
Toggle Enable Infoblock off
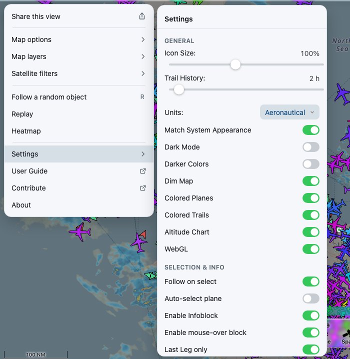click(x=310, y=315)
